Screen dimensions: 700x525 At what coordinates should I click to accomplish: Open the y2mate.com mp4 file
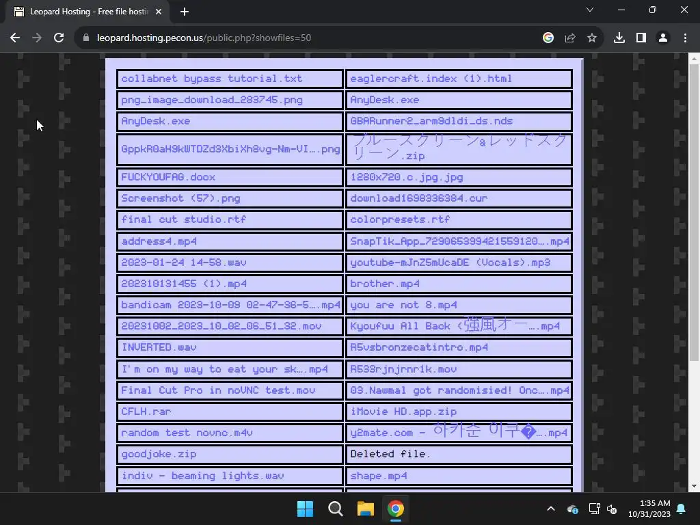(459, 433)
